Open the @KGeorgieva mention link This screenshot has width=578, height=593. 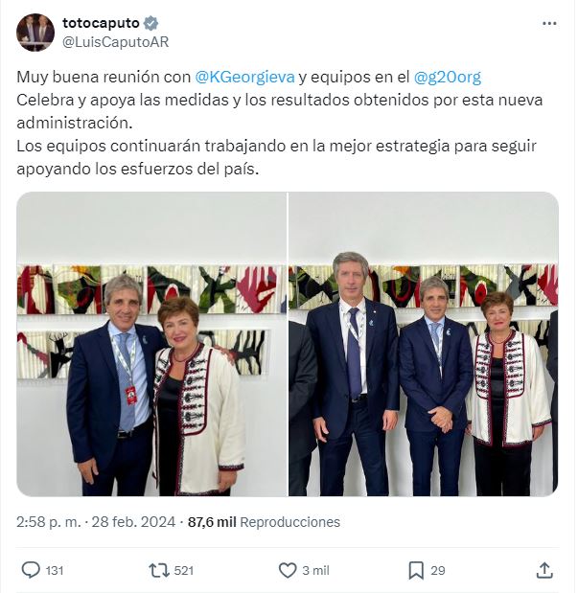(x=244, y=77)
